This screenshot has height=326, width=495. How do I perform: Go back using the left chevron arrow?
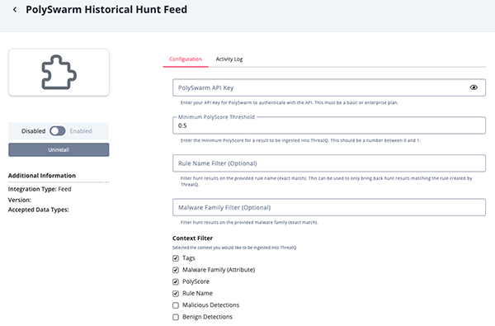[15, 10]
